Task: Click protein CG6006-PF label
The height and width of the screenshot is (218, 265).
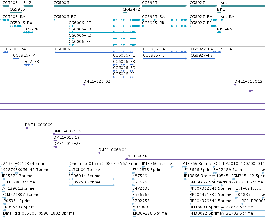Action: coord(124,74)
